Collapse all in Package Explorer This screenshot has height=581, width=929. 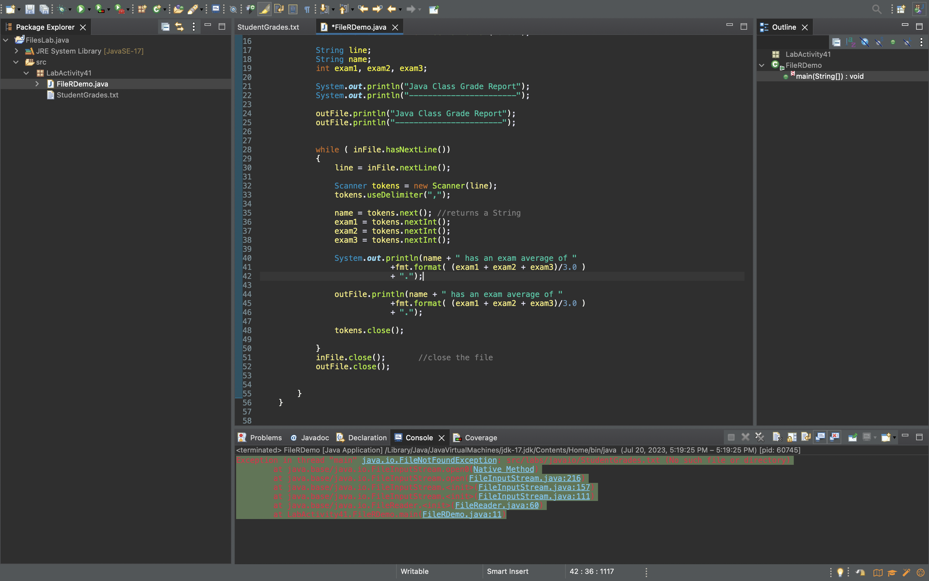[x=165, y=27]
